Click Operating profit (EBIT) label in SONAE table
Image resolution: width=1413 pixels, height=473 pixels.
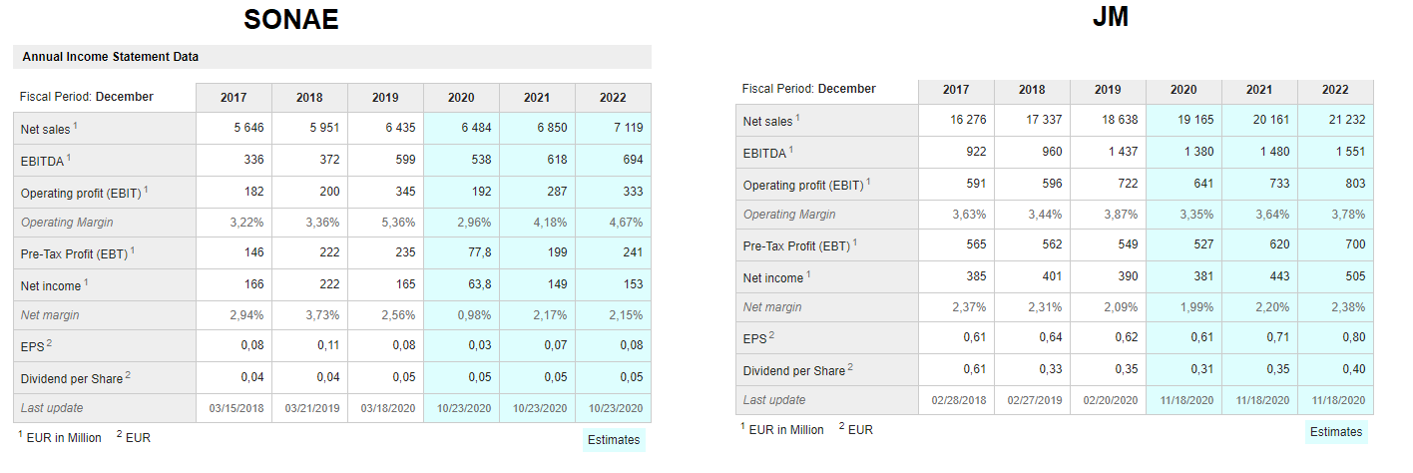pos(82,192)
